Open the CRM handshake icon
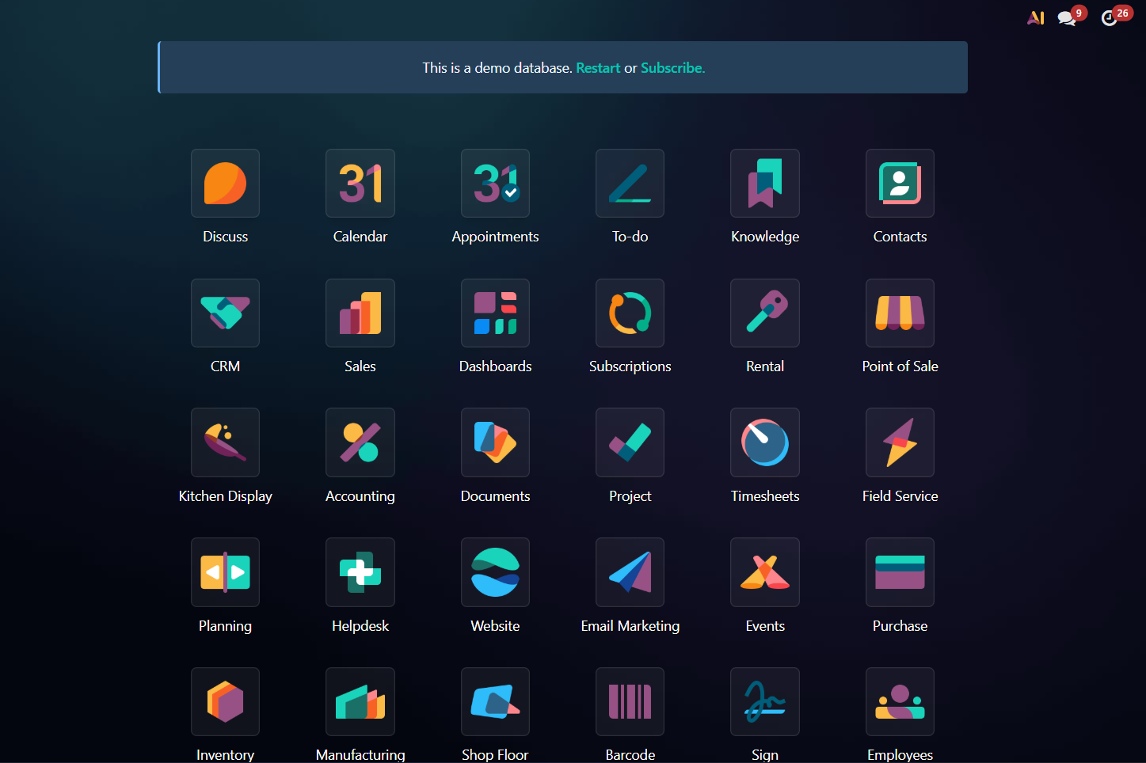Viewport: 1146px width, 763px height. [x=225, y=313]
